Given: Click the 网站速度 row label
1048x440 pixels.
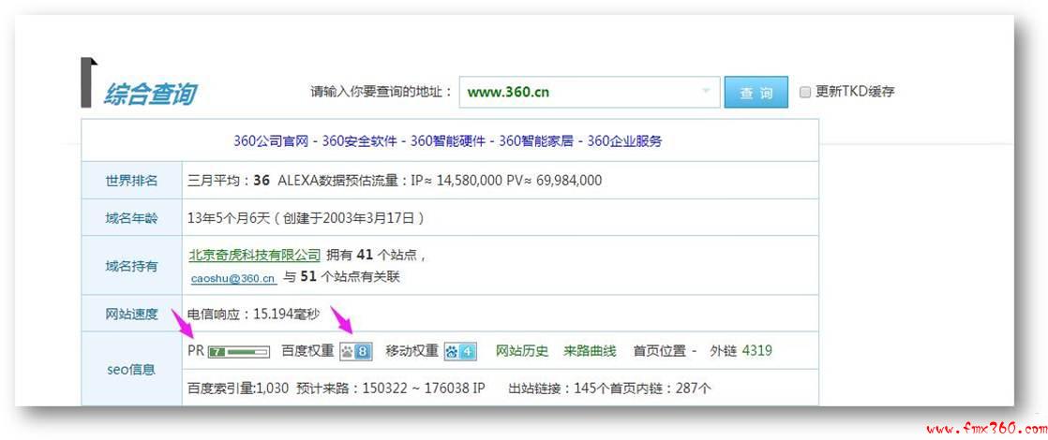Looking at the screenshot, I should [x=131, y=314].
